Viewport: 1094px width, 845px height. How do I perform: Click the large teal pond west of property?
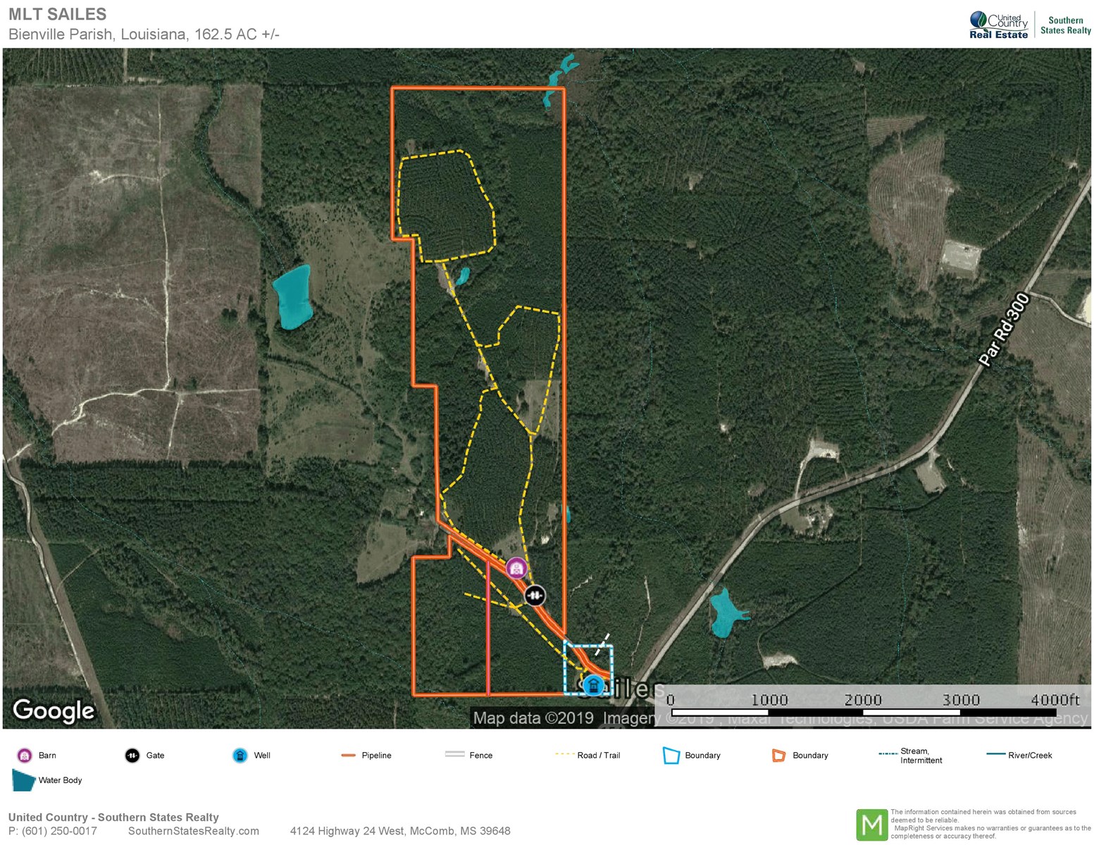coord(293,296)
